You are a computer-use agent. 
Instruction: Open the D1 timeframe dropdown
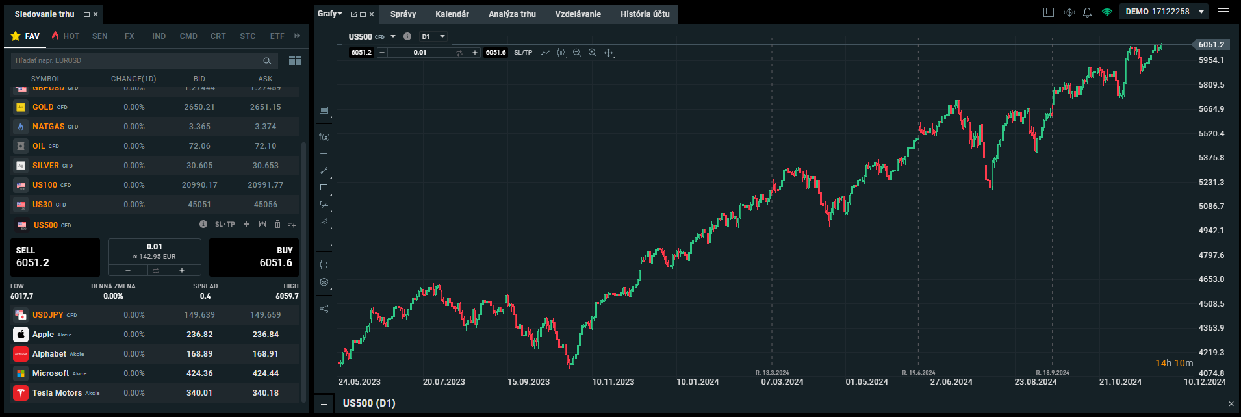[x=433, y=37]
